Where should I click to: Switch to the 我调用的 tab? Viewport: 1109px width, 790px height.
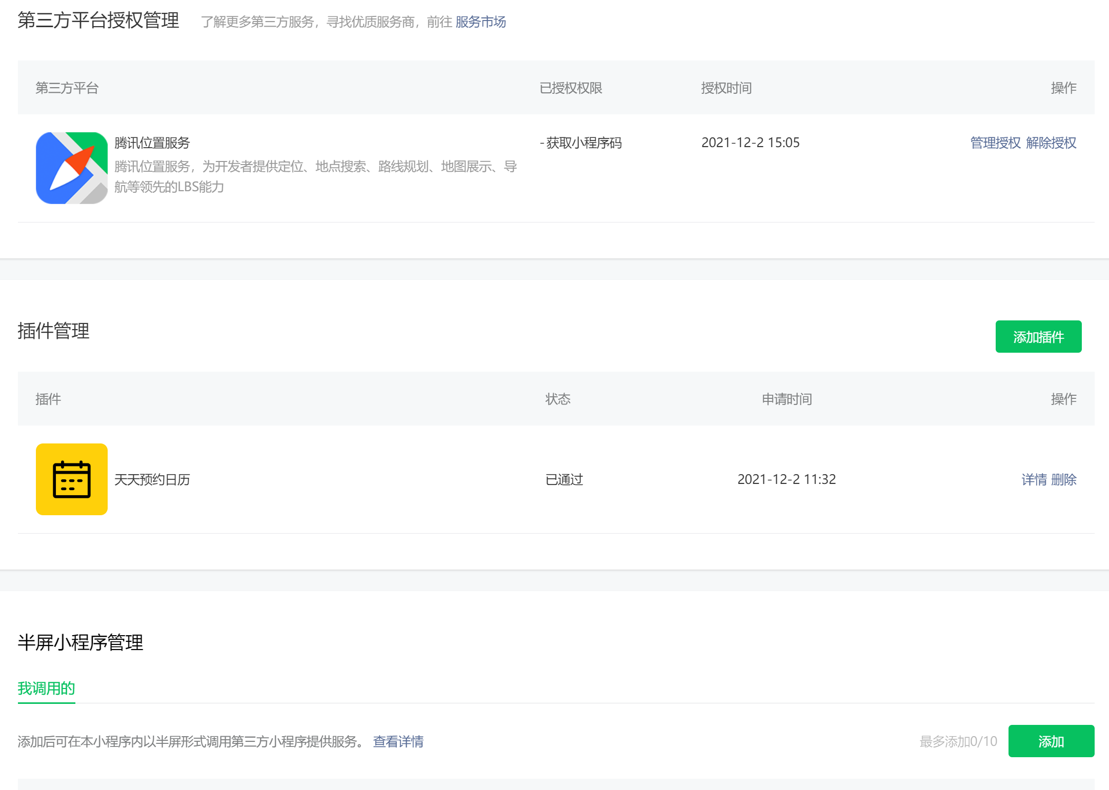tap(46, 688)
